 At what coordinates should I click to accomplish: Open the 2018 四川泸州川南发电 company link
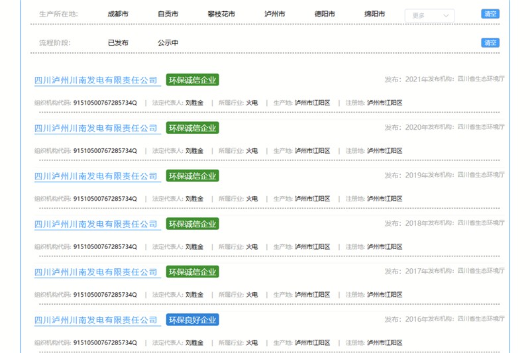pos(96,224)
